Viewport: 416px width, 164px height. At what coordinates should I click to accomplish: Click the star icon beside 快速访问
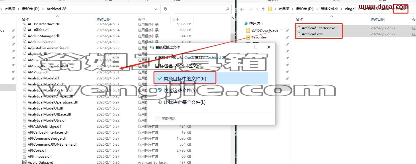[x=246, y=24]
